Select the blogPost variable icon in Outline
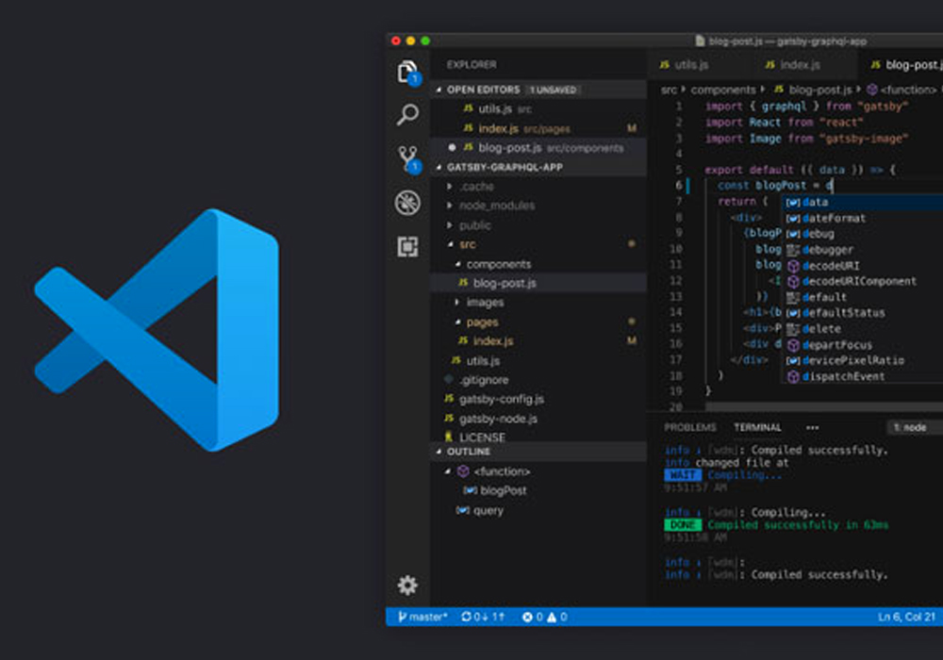943x660 pixels. tap(470, 490)
